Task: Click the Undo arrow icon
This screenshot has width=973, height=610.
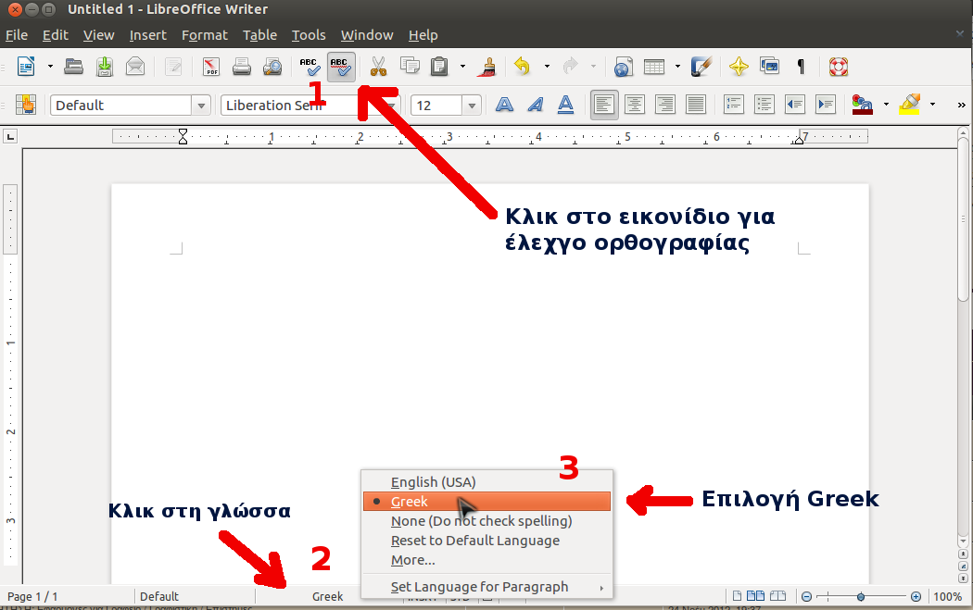Action: 523,67
